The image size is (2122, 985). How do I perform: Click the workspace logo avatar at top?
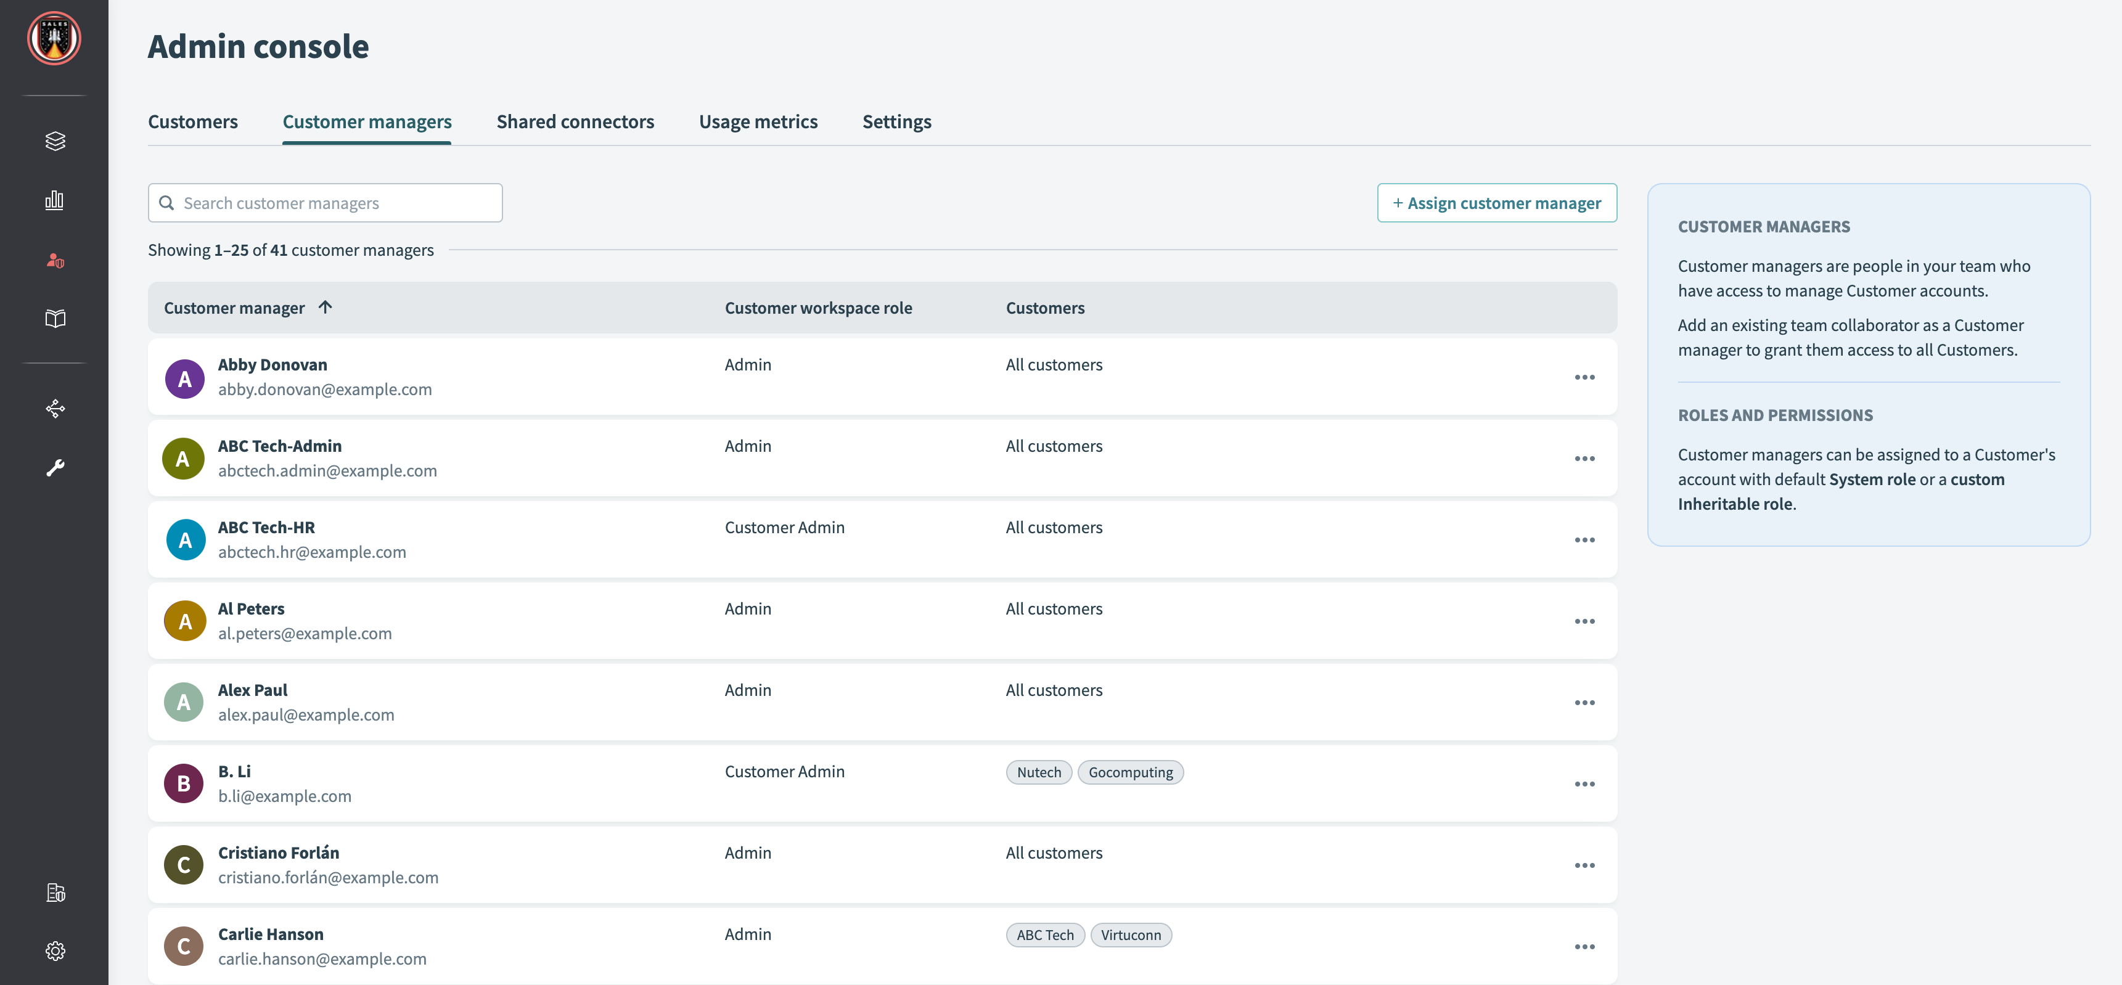click(x=54, y=38)
